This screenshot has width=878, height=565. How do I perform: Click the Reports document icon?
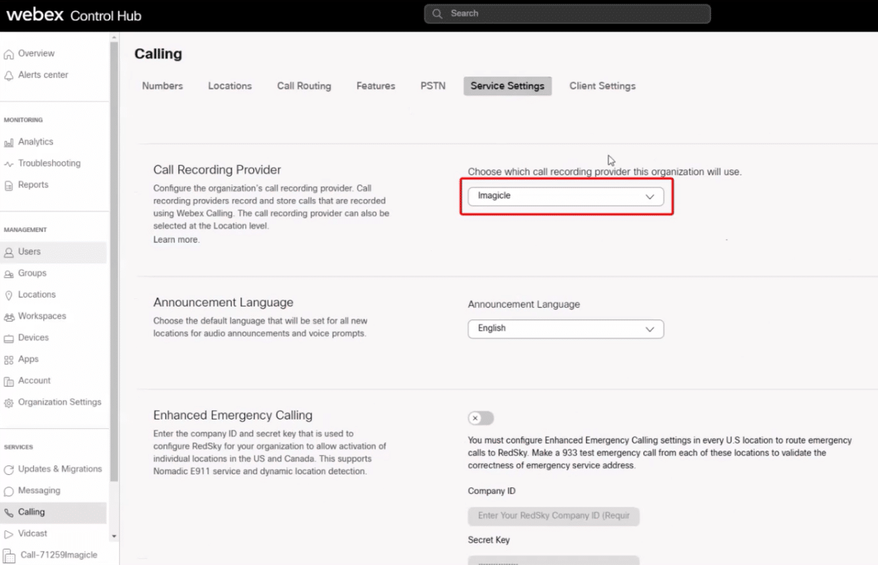9,185
